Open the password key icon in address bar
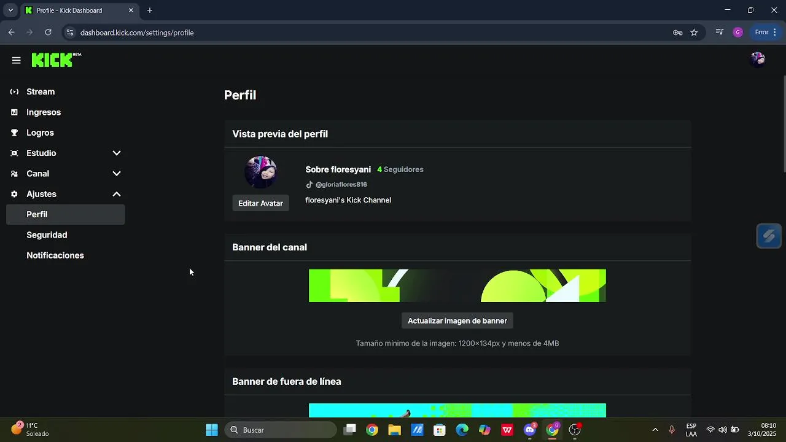The height and width of the screenshot is (442, 786). point(678,33)
